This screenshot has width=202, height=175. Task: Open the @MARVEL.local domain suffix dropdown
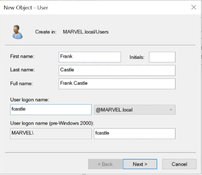[x=134, y=110]
